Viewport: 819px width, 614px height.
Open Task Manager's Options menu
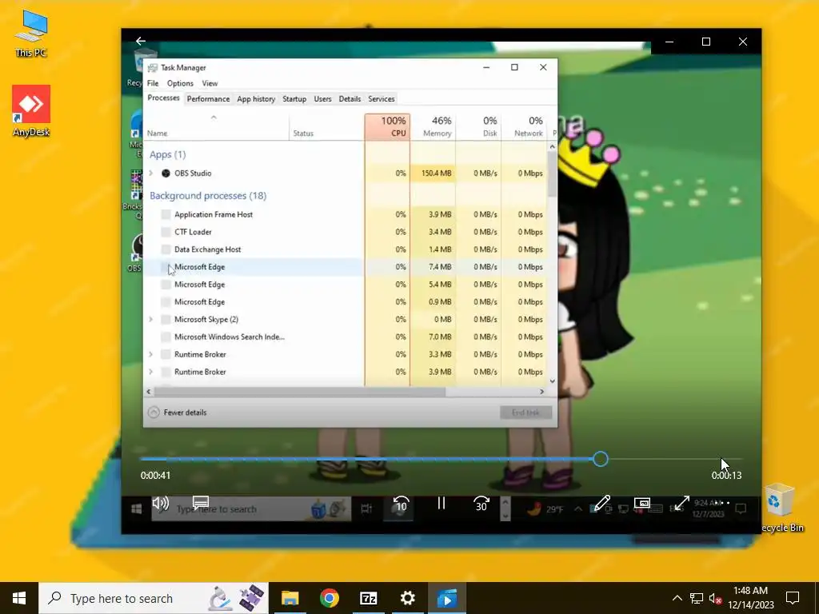coord(180,83)
